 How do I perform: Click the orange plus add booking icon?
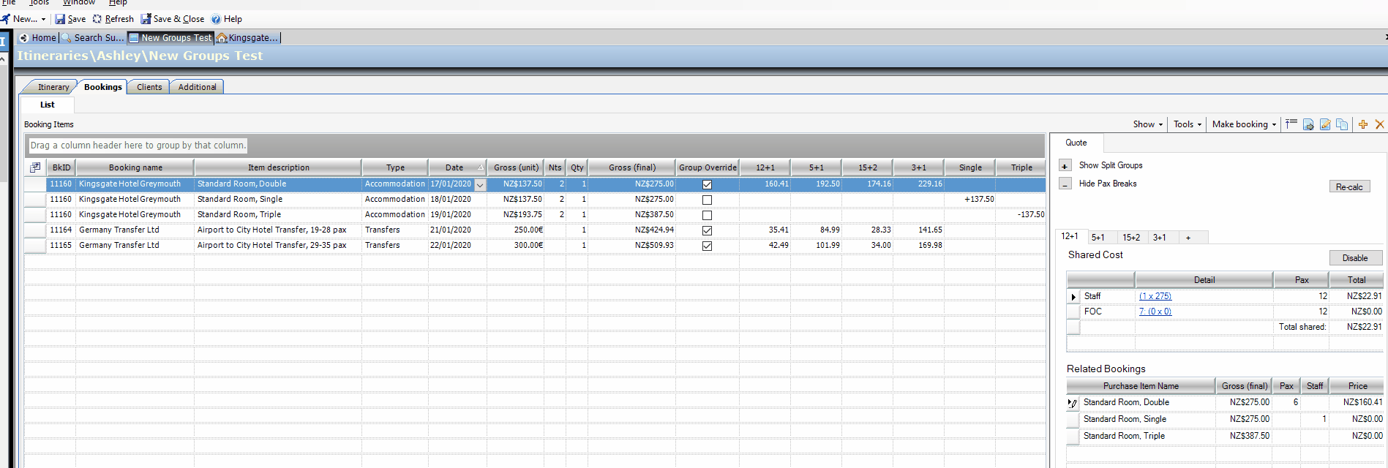click(x=1362, y=124)
